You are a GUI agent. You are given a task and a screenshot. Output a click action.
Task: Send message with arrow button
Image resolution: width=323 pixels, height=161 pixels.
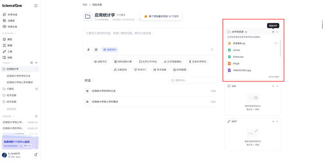tap(212, 50)
